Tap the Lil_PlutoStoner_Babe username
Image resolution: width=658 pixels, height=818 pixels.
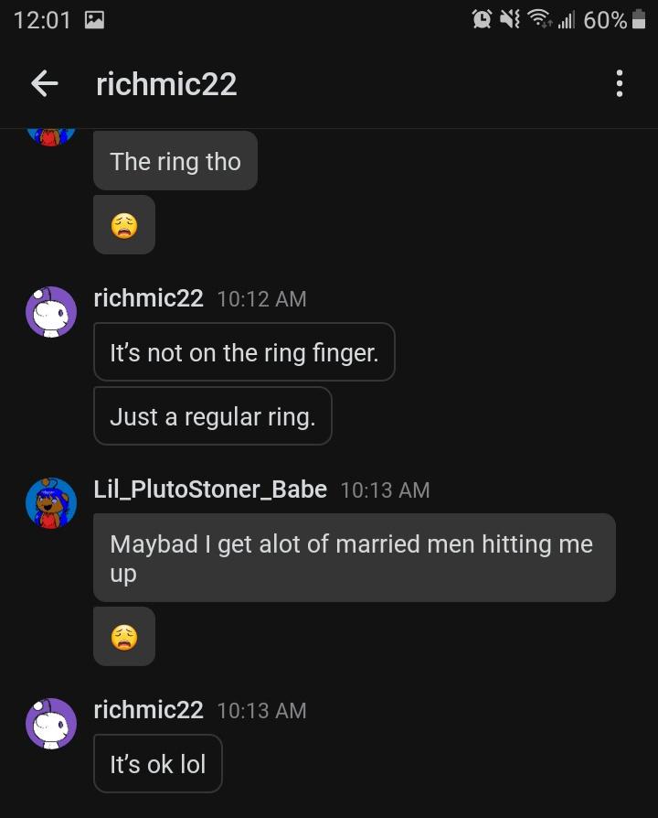click(210, 490)
